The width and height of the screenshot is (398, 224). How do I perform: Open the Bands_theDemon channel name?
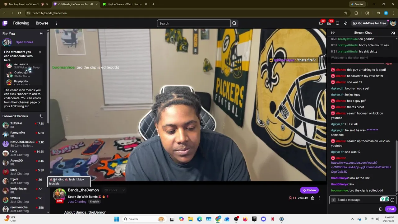click(x=83, y=190)
